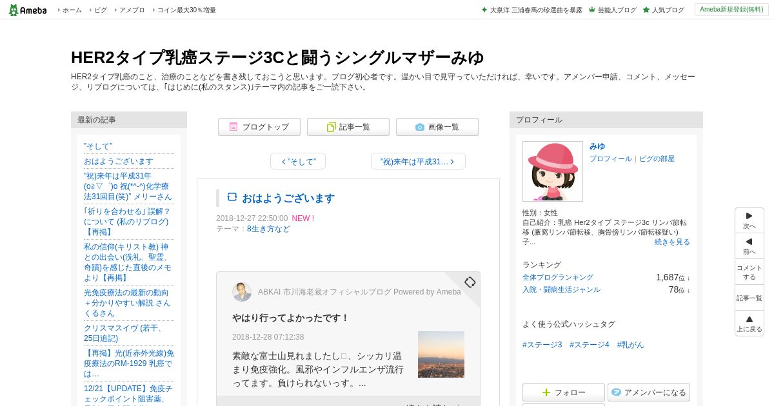Click the sunset cityscape thumbnail in the card
Viewport: 774px width, 406px height.
[x=441, y=354]
